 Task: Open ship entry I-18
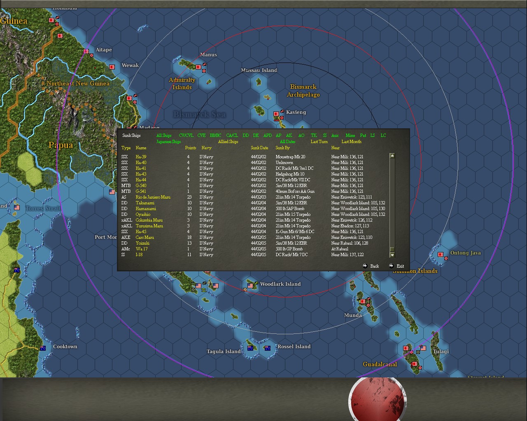(139, 254)
